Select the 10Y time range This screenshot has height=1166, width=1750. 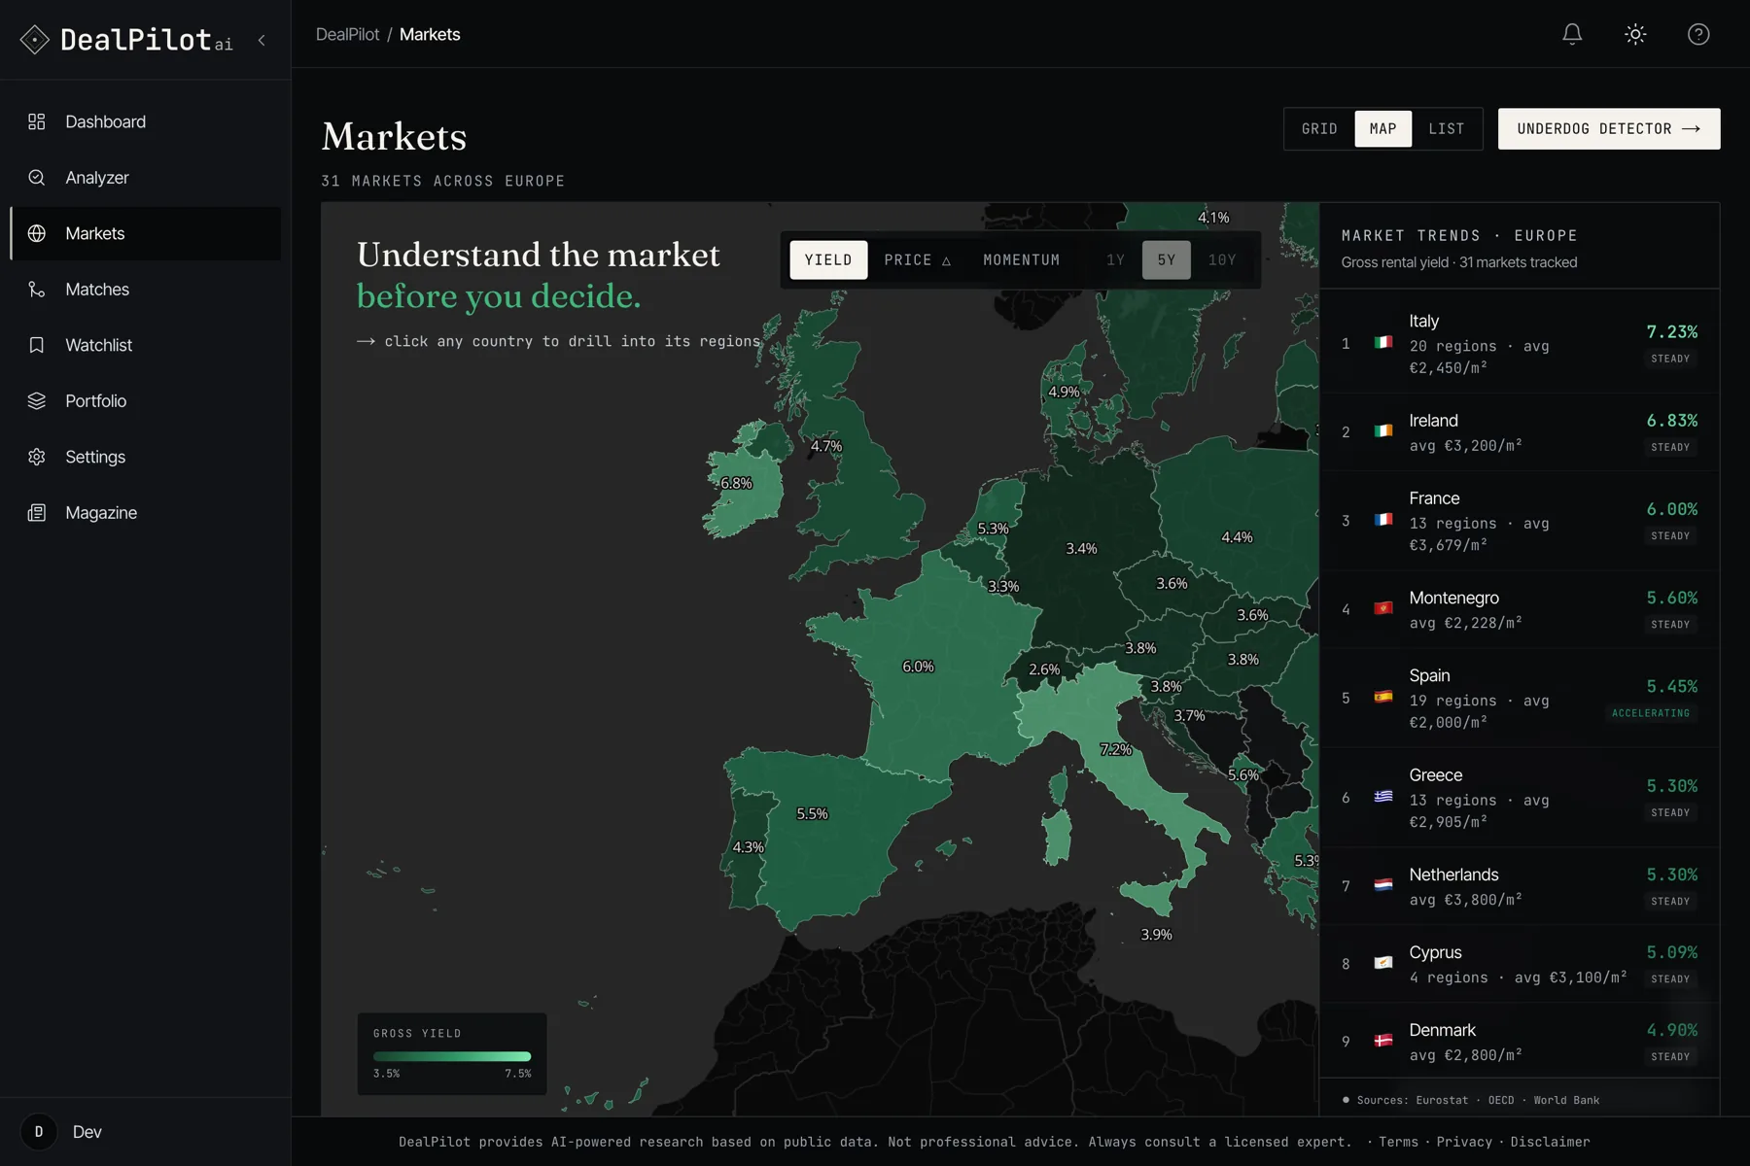(1222, 260)
